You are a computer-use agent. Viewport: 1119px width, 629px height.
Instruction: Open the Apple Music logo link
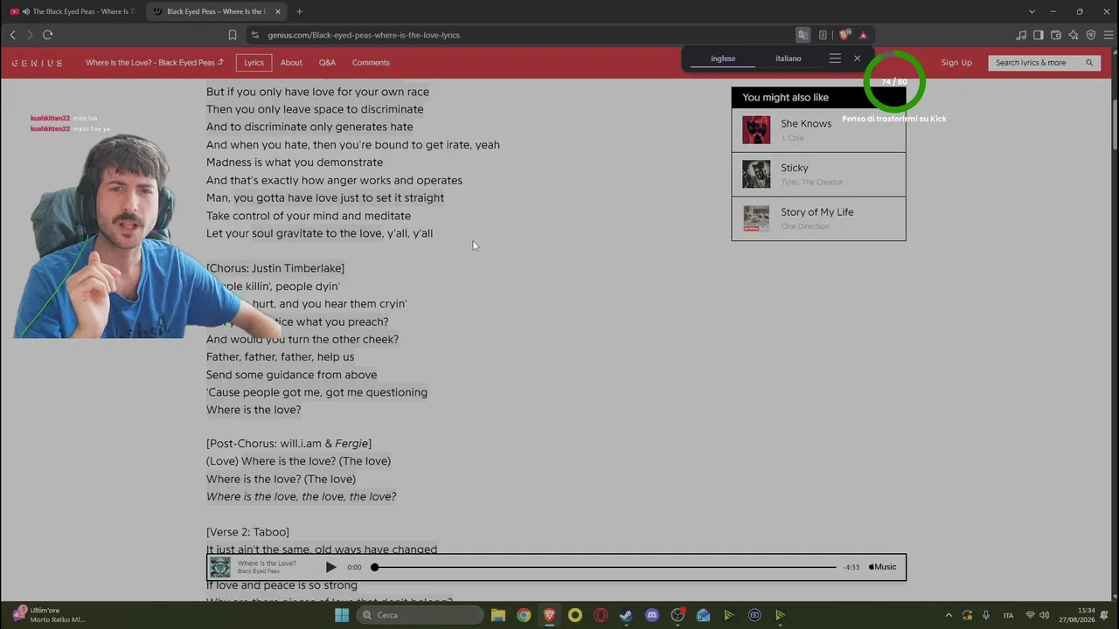point(882,567)
